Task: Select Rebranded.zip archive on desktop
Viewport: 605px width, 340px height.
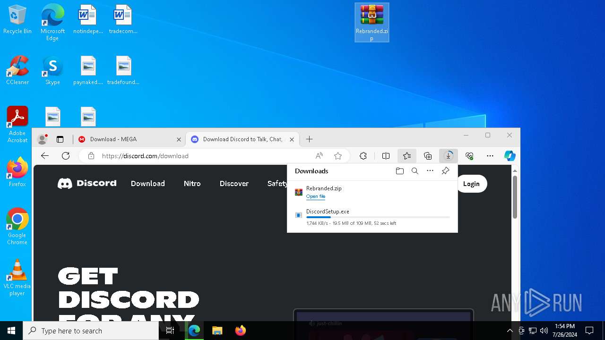Action: [372, 23]
